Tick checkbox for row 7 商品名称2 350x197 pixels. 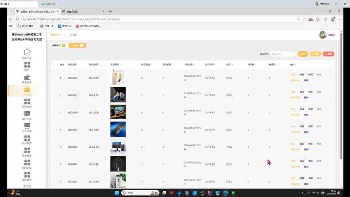tap(54, 182)
